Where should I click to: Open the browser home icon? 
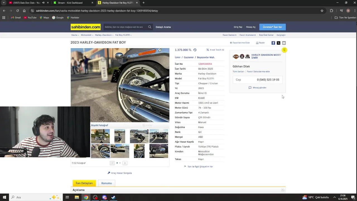[x=24, y=11]
